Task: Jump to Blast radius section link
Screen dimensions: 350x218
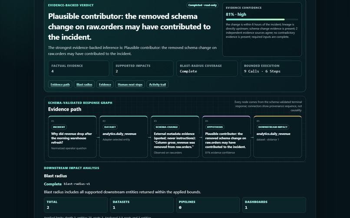Action: [x=84, y=84]
